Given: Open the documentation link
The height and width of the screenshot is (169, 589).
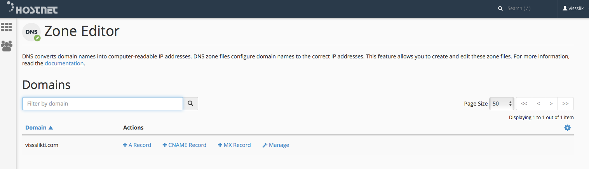Looking at the screenshot, I should pos(64,63).
